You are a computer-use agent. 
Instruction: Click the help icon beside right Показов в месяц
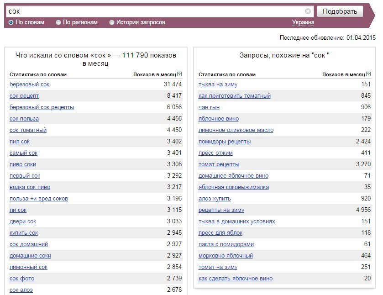click(x=368, y=74)
